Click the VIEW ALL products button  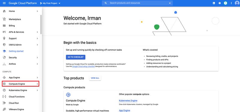point(95,78)
